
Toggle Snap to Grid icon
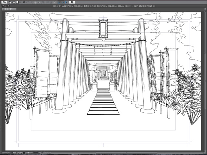[66, 2]
